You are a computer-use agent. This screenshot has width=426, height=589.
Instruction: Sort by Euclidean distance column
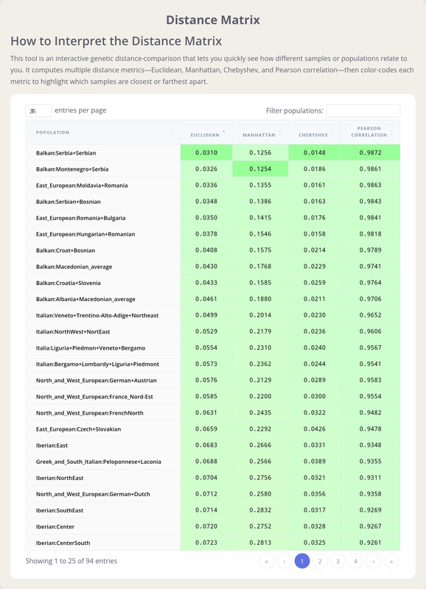coord(206,133)
